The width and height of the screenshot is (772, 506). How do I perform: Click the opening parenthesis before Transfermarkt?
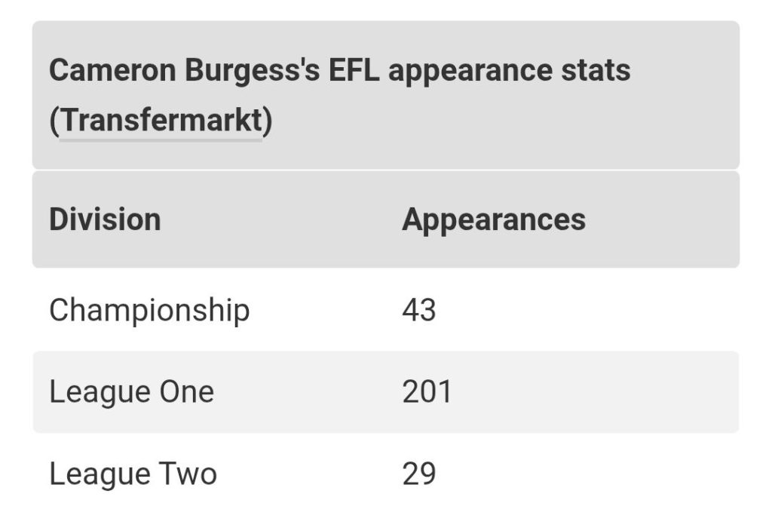pyautogui.click(x=54, y=121)
